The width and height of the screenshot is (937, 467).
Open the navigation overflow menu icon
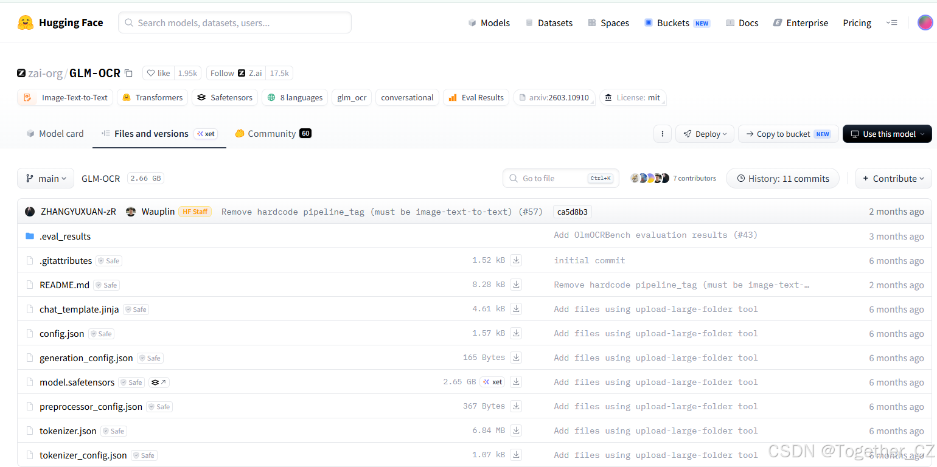coord(891,23)
